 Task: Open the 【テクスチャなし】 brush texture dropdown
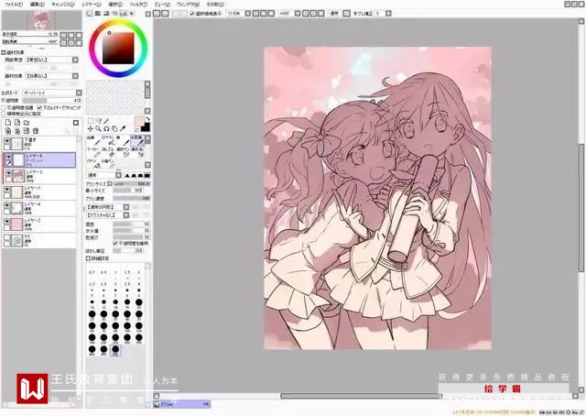tap(126, 215)
